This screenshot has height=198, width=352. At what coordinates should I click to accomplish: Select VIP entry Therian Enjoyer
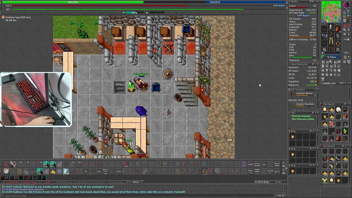coord(301,116)
